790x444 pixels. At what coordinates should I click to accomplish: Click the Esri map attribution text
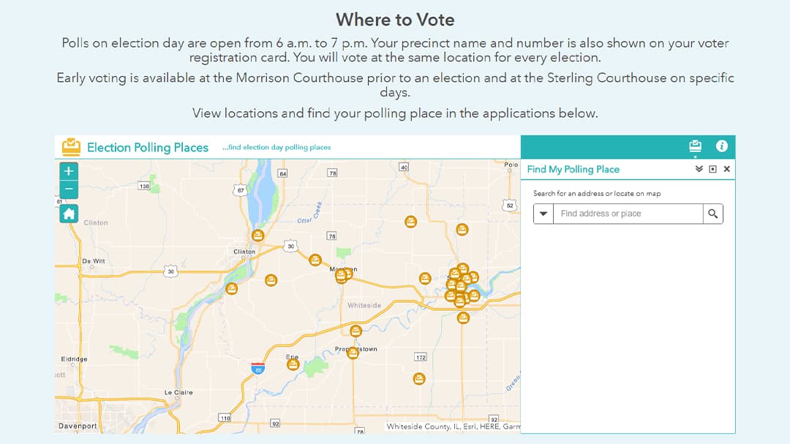[x=454, y=426]
